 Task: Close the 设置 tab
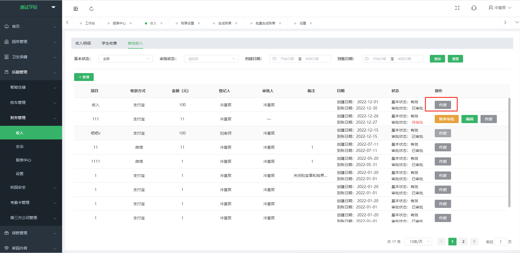[x=311, y=23]
